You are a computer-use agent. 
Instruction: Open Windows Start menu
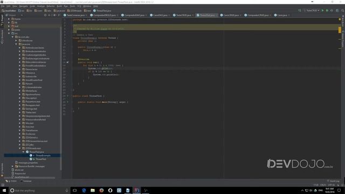pyautogui.click(x=4, y=190)
